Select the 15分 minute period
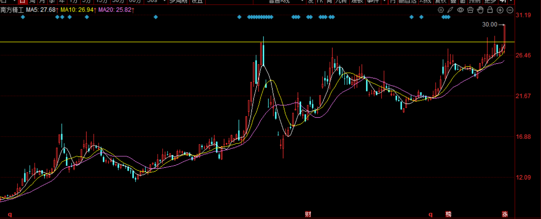Viewport: 541px width, 219px height. [101, 1]
